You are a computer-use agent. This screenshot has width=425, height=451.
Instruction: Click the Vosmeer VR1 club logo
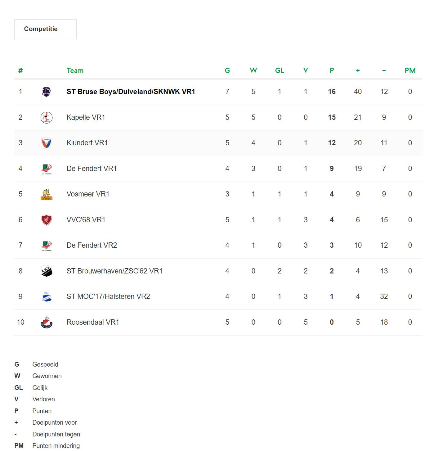coord(47,194)
